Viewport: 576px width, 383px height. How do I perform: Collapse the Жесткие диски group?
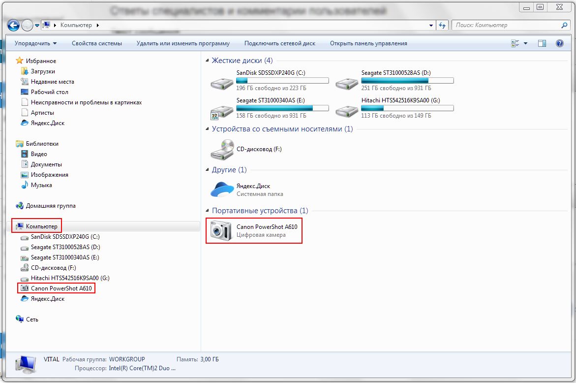click(x=207, y=60)
